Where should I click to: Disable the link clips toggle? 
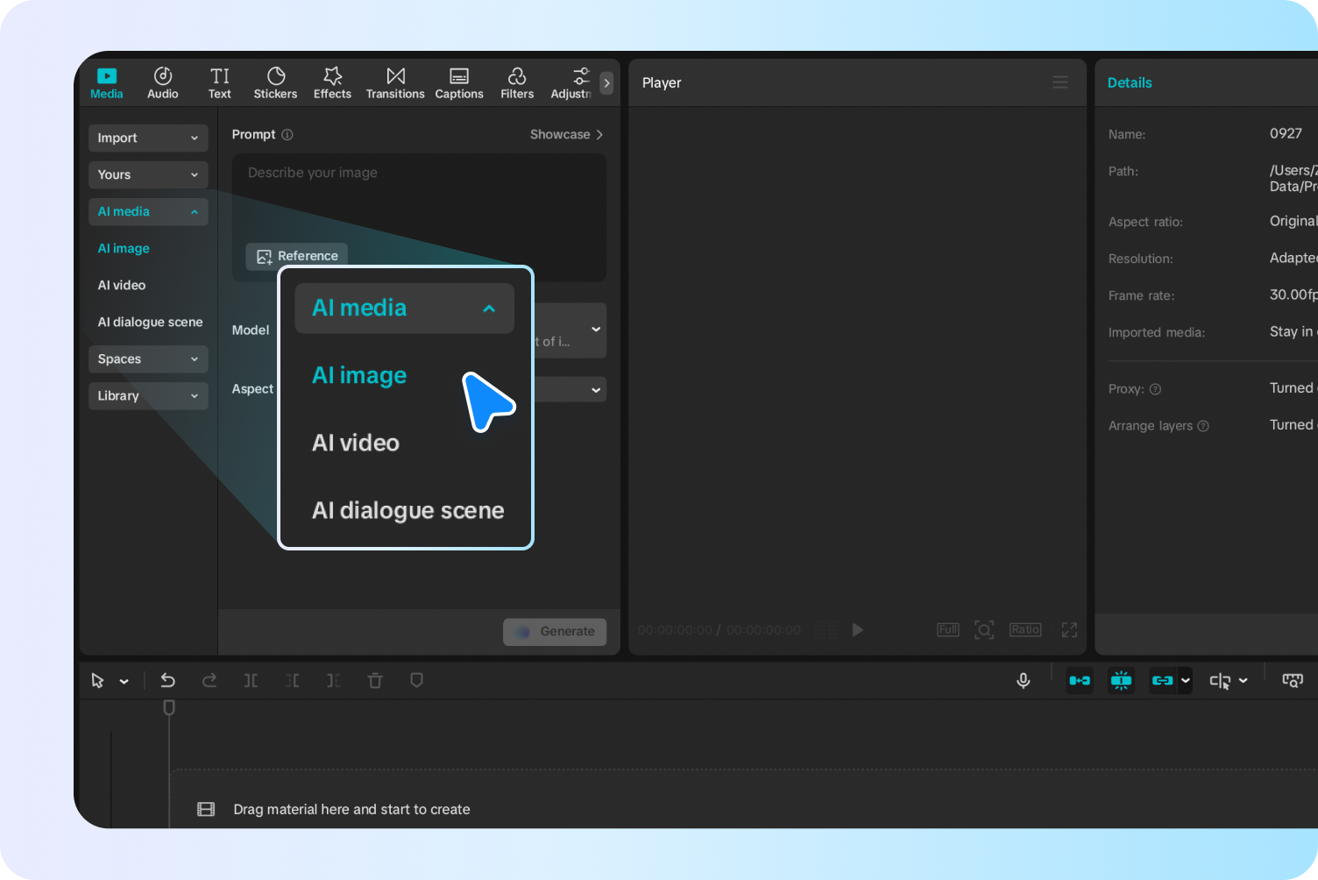[x=1165, y=680]
